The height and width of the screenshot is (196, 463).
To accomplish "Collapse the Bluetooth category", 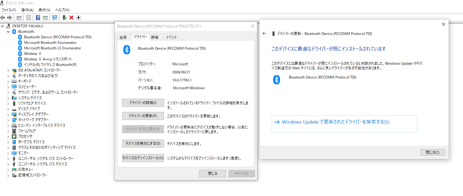I will [8, 32].
